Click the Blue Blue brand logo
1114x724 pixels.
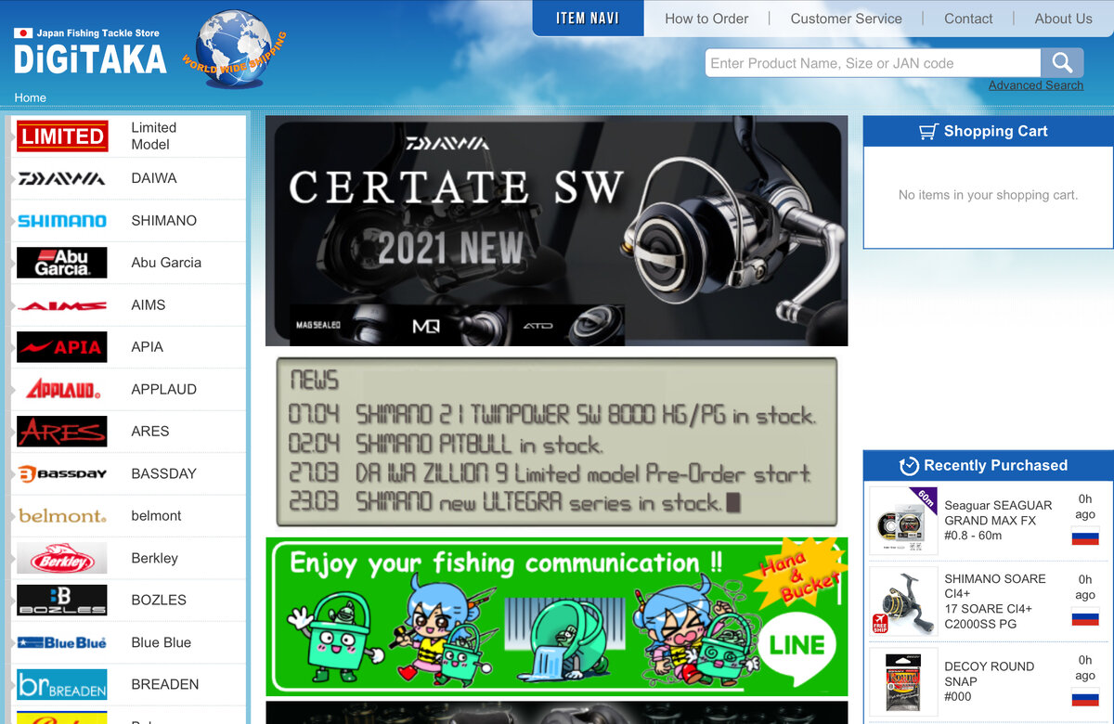coord(62,642)
